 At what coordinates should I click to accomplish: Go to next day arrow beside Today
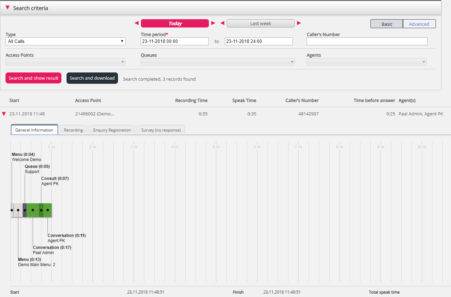tap(213, 23)
